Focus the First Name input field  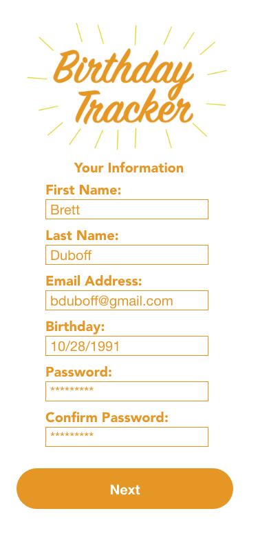coord(127,209)
